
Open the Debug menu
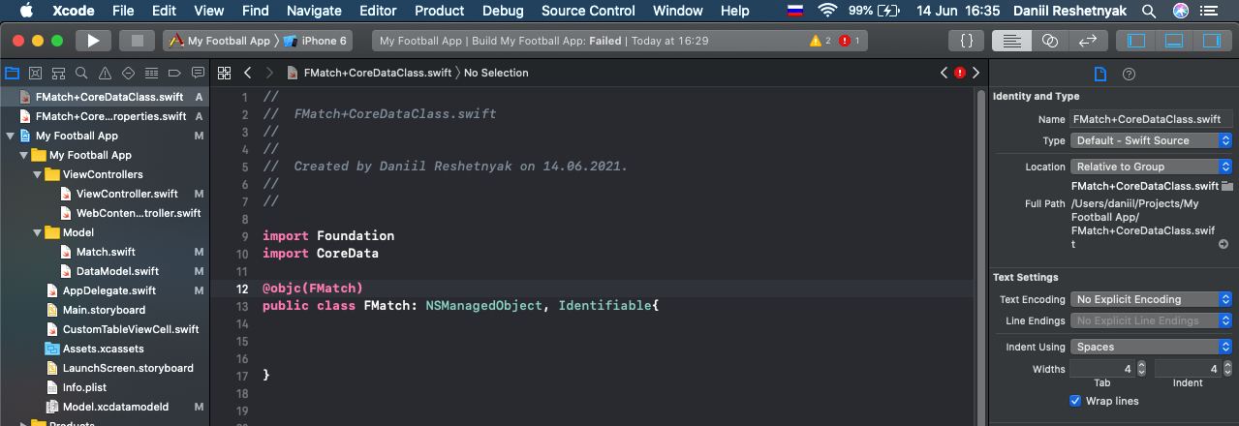pyautogui.click(x=503, y=11)
